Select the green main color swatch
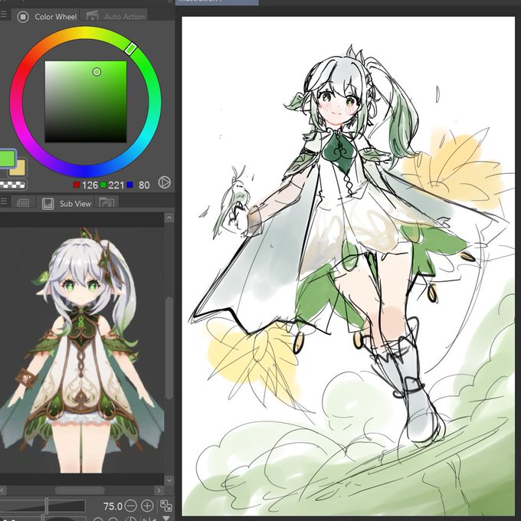Image resolution: width=521 pixels, height=521 pixels. coord(8,159)
